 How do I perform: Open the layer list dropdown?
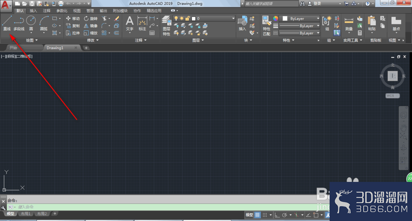(x=233, y=19)
